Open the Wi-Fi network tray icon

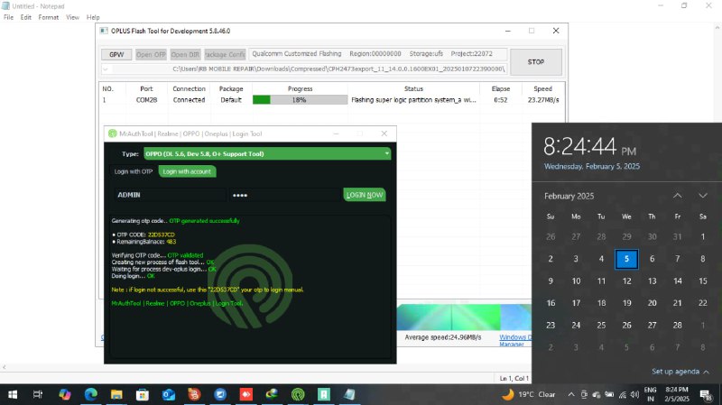pyautogui.click(x=623, y=394)
